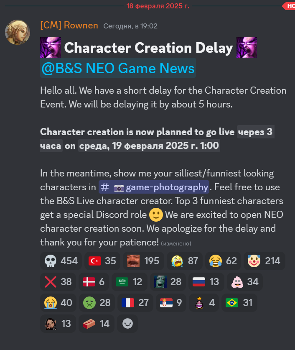
Task: Toggle the skull reaction with 454 votes
Action: click(x=61, y=261)
